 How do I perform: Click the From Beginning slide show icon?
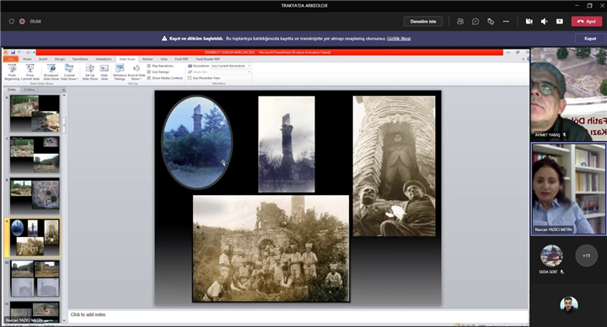12,72
